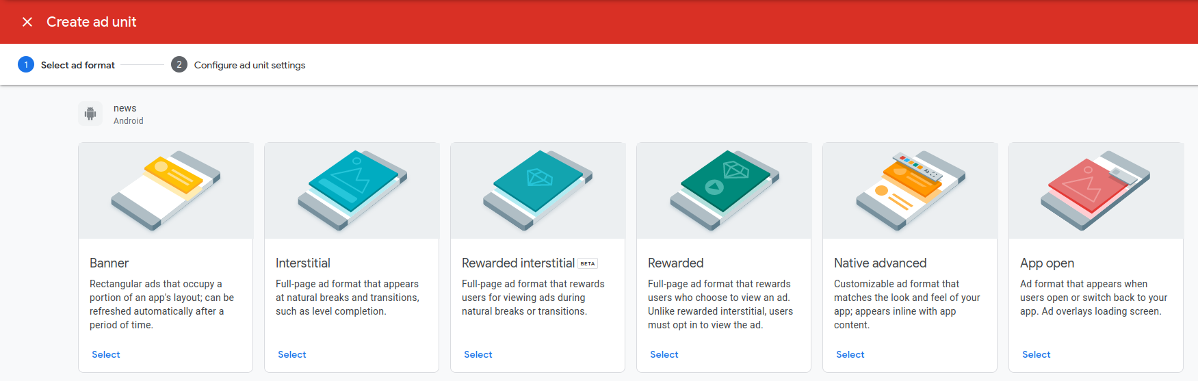Screen dimensions: 1198x381
Task: Click step 2 circle icon
Action: coord(179,65)
